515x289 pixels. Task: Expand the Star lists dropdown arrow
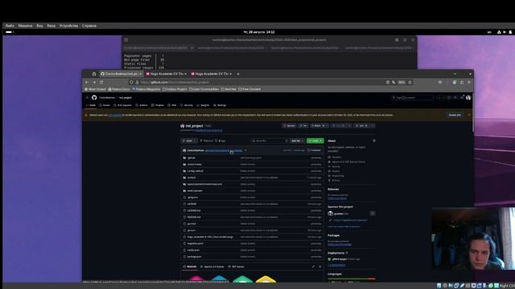(372, 126)
